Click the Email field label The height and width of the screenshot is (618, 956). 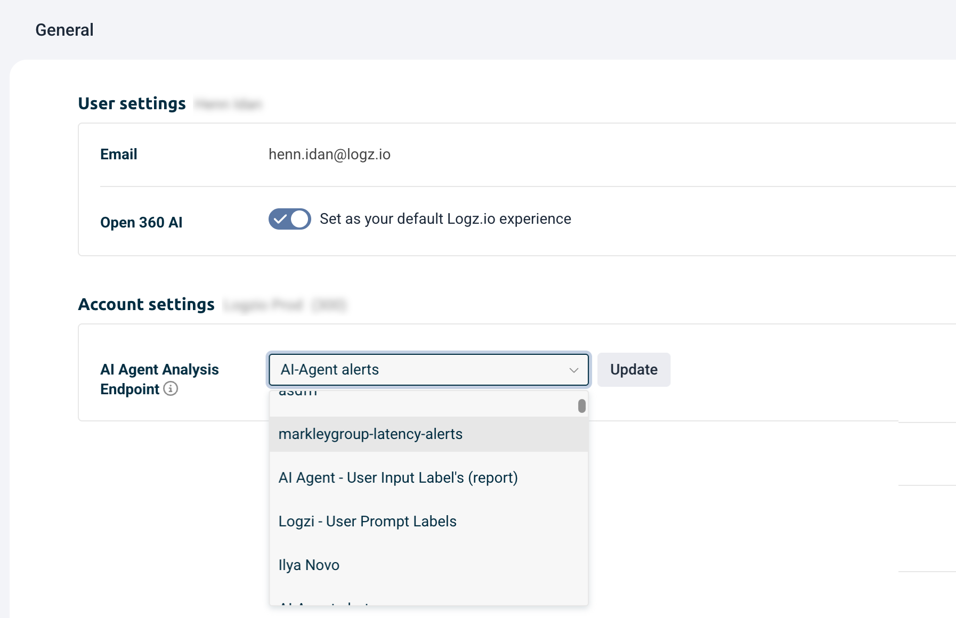click(x=118, y=154)
